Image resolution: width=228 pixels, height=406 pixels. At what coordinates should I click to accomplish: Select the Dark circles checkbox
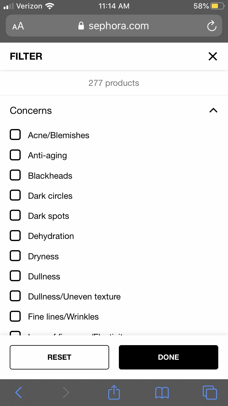click(x=15, y=195)
